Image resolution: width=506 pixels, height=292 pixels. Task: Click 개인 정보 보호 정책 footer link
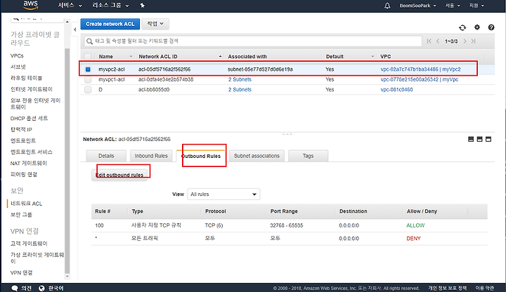(447, 288)
